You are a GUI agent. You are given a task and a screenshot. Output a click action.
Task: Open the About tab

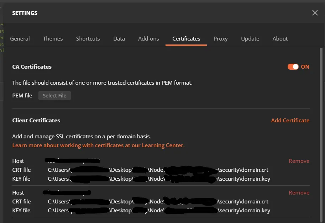(280, 39)
